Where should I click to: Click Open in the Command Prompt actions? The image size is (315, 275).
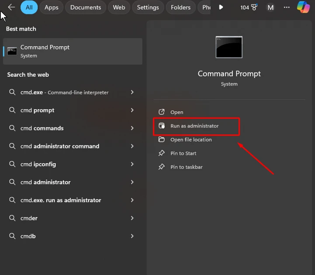point(229,112)
